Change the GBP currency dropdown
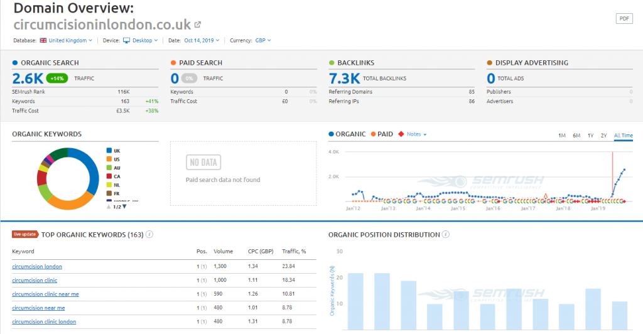The width and height of the screenshot is (643, 334). tap(262, 40)
